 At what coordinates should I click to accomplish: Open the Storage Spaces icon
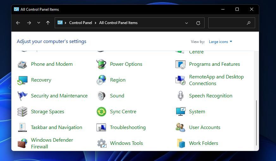(22, 112)
